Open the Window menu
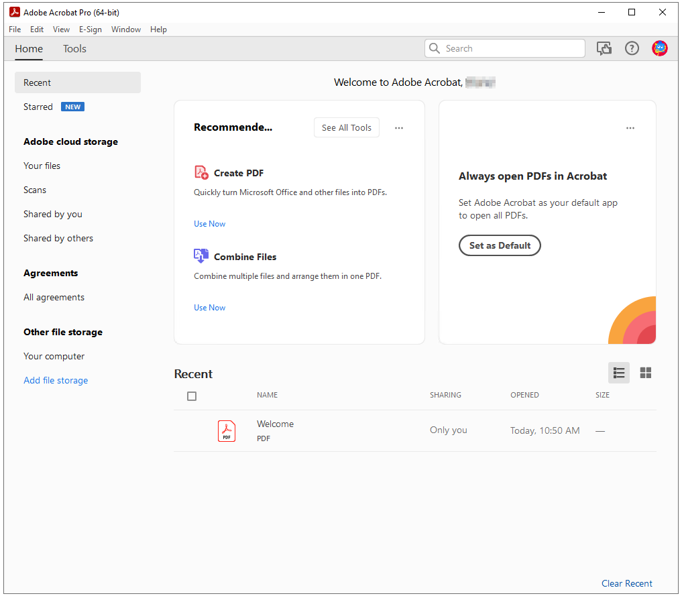 126,29
